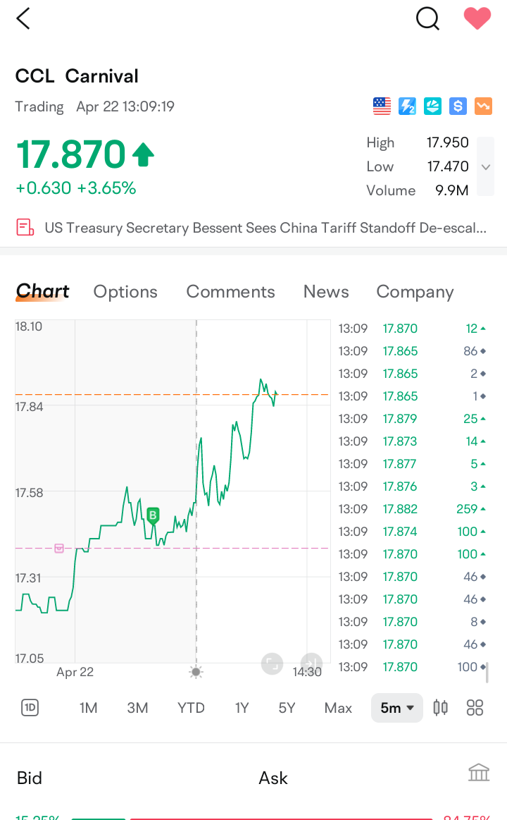
Task: Open the search magnifier icon
Action: (x=427, y=19)
